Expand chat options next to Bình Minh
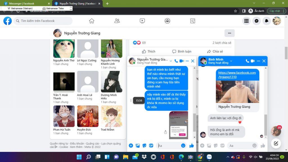Screen dimensions: 288x162 pos(231,61)
